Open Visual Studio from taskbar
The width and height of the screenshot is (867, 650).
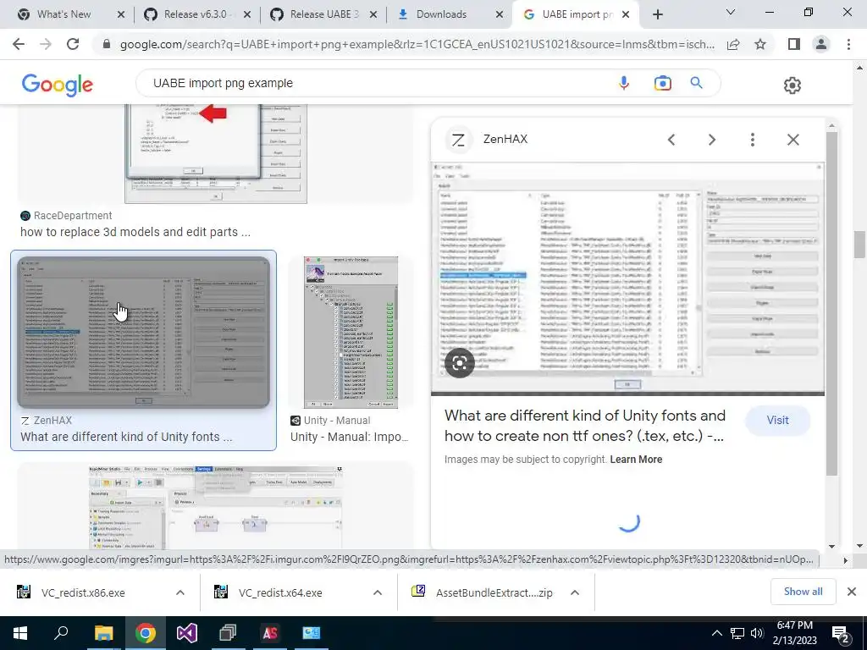pyautogui.click(x=187, y=633)
